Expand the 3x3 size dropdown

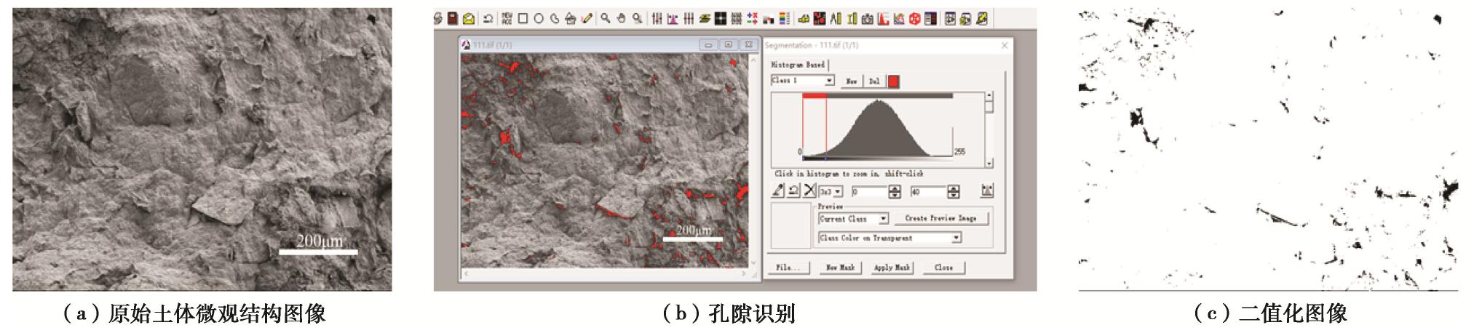tap(838, 192)
